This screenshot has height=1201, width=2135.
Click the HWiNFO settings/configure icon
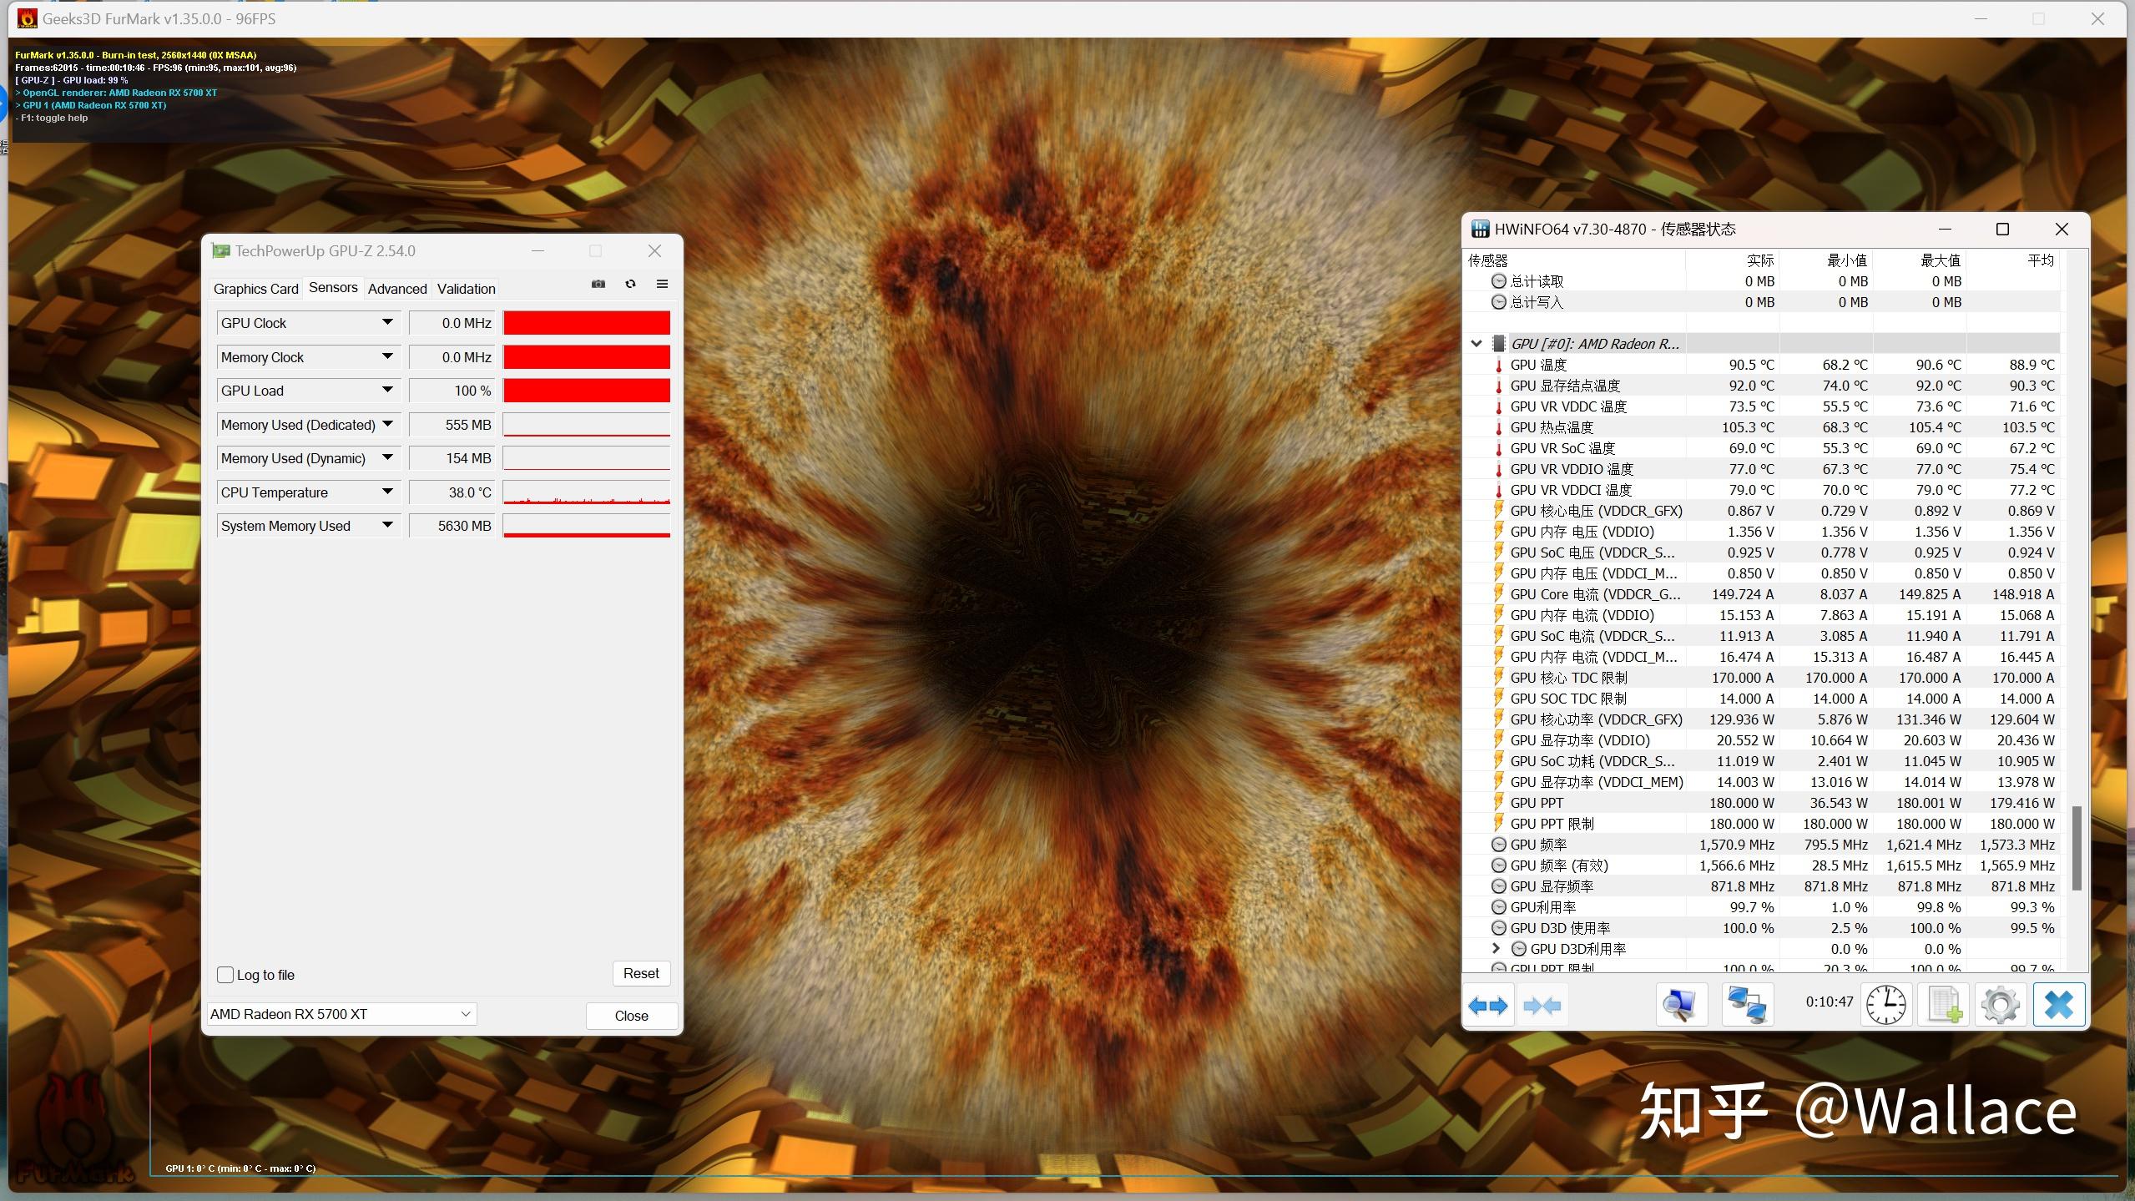pyautogui.click(x=1997, y=1005)
